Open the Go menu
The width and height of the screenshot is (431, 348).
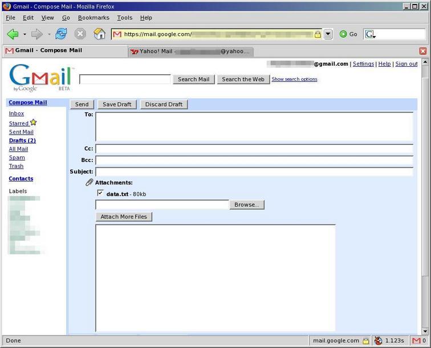pos(66,18)
